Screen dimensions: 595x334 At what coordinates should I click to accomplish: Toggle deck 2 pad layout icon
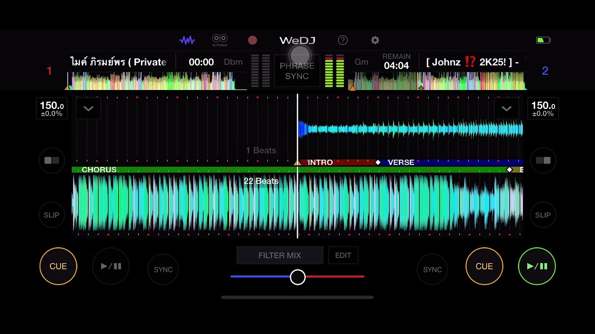click(x=543, y=161)
